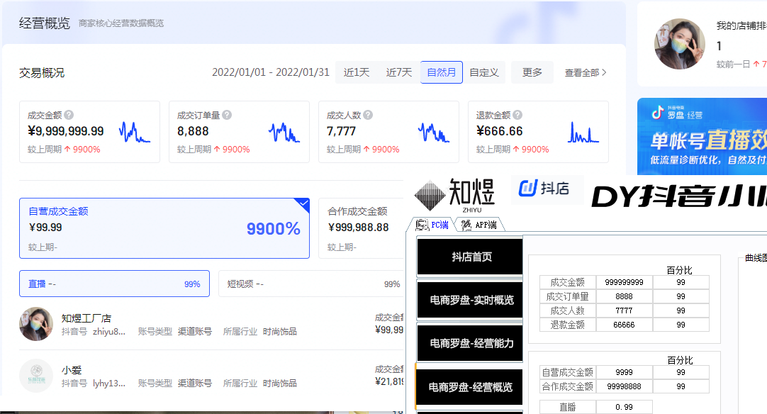Click the sparkline chart in 成交订单量 card
Screen dimensions: 767x414
point(284,133)
